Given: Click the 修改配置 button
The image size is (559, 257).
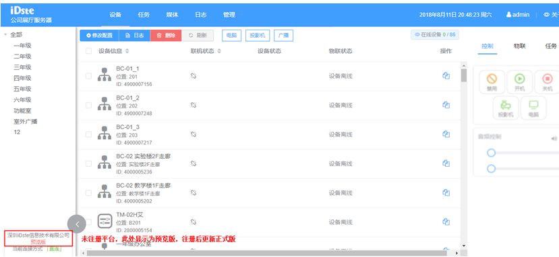Looking at the screenshot, I should 99,36.
